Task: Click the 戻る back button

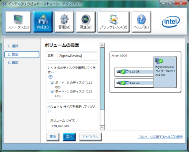Action: click(x=53, y=137)
